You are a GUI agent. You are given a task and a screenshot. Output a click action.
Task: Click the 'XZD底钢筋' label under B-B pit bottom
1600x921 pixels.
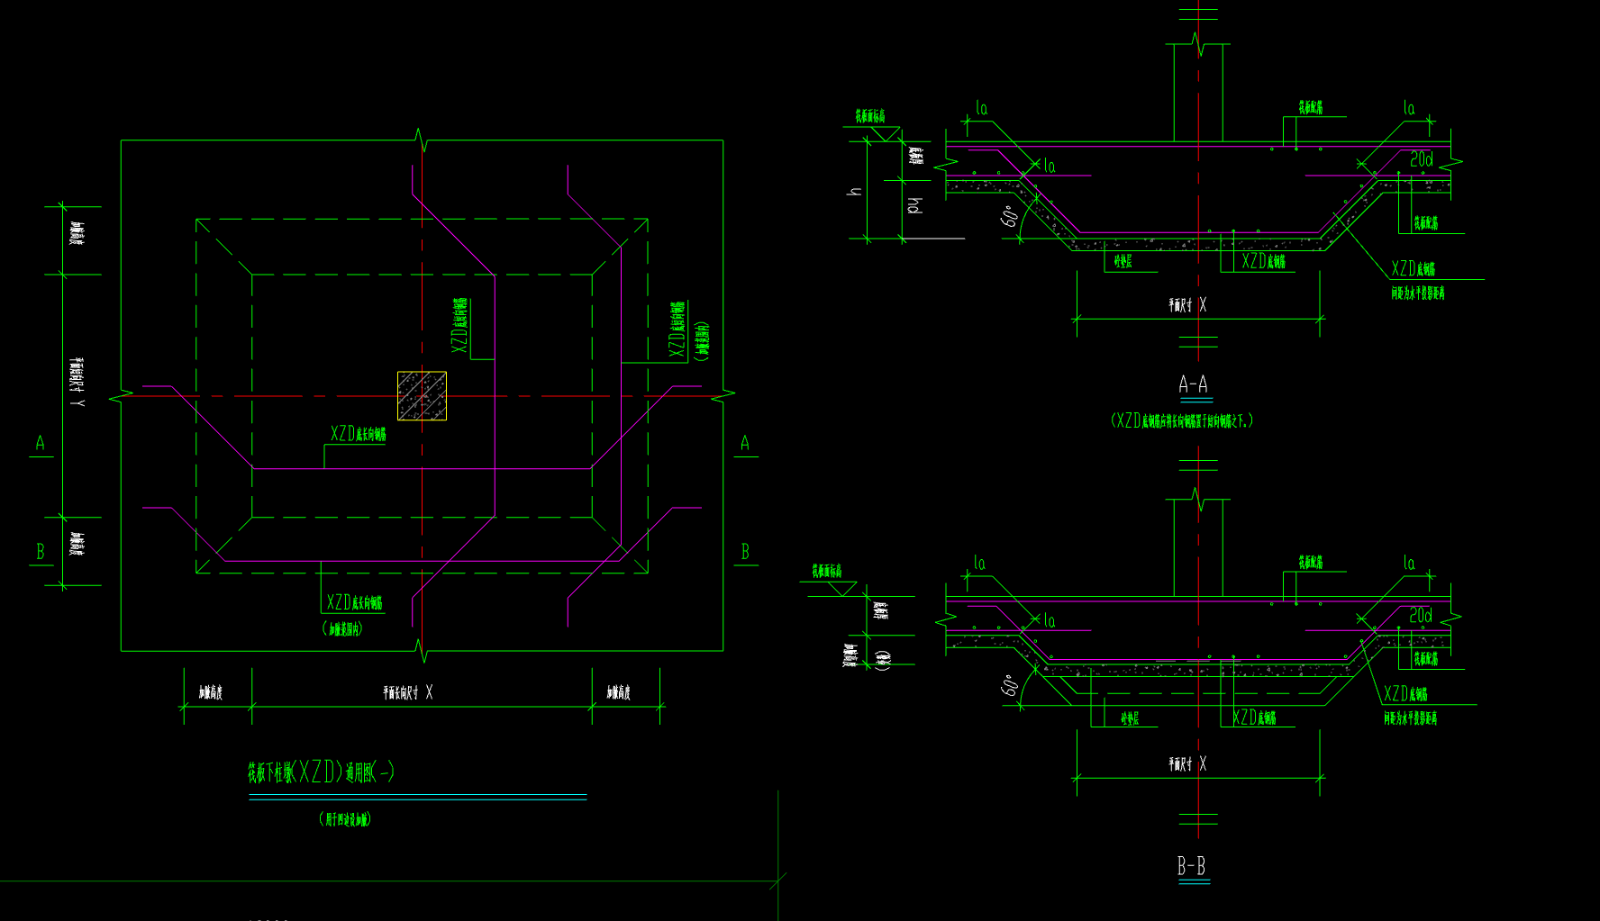click(1254, 718)
